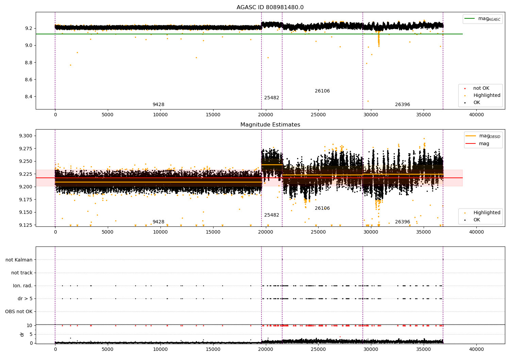The width and height of the screenshot is (510, 357).
Task: Click the 26106 observation label in middle plot
Action: (322, 208)
